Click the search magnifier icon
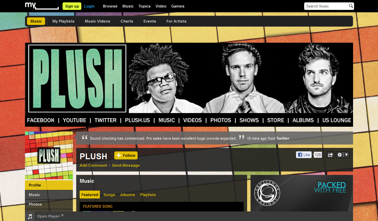378x221 pixels. coord(351,6)
